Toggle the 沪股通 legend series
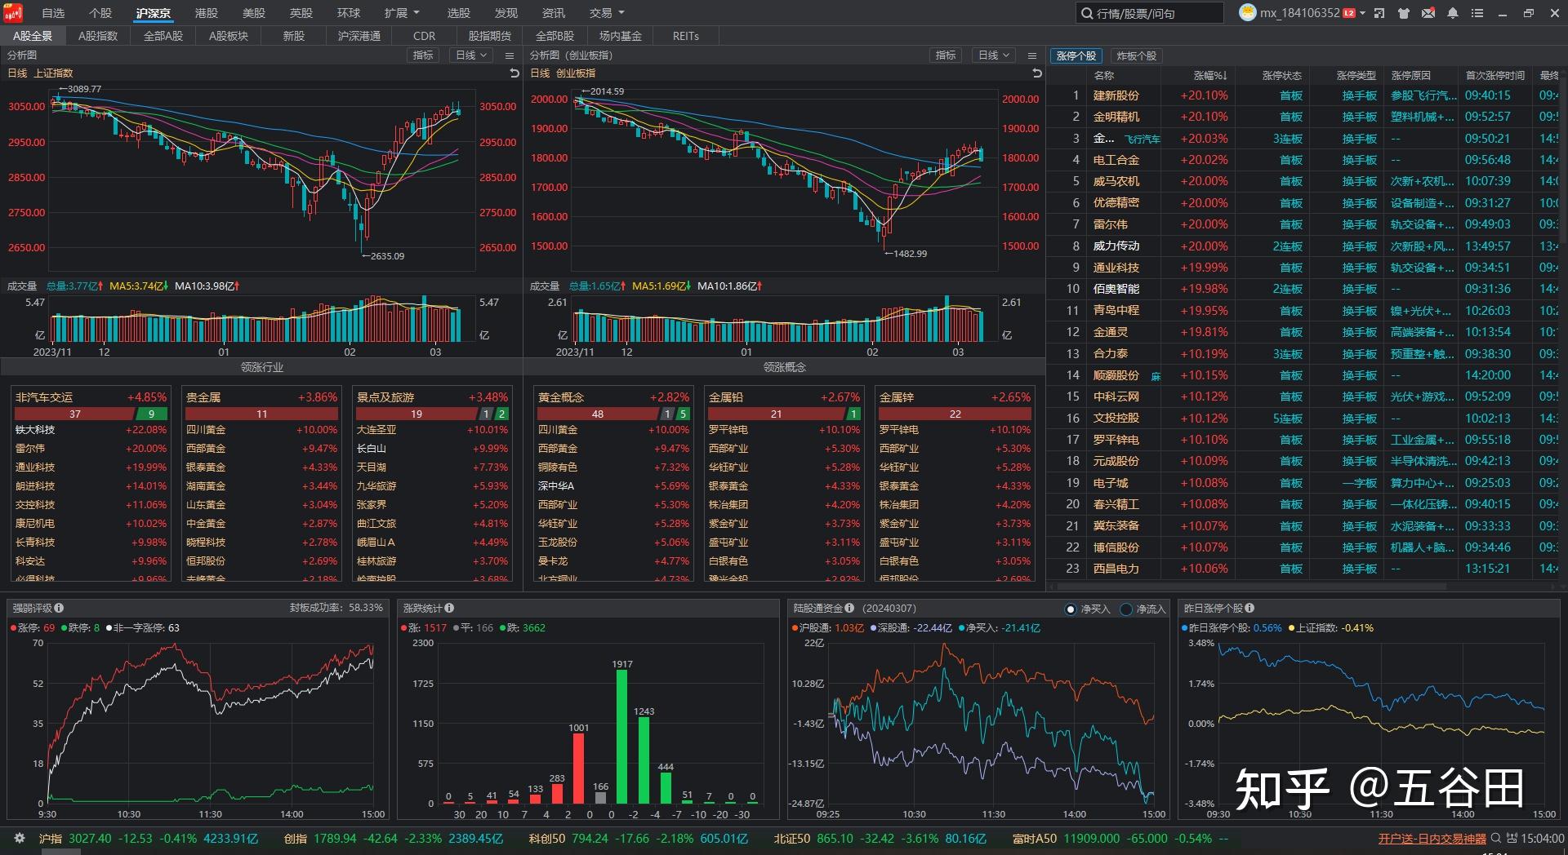 tap(827, 628)
